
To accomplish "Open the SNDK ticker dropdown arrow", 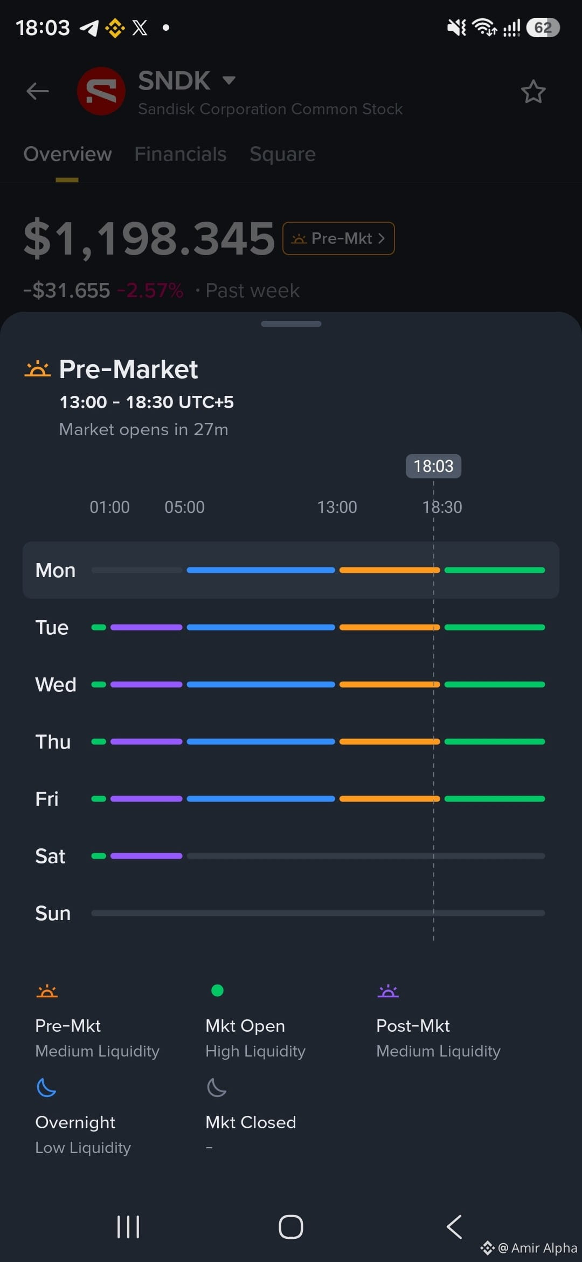I will [x=229, y=80].
